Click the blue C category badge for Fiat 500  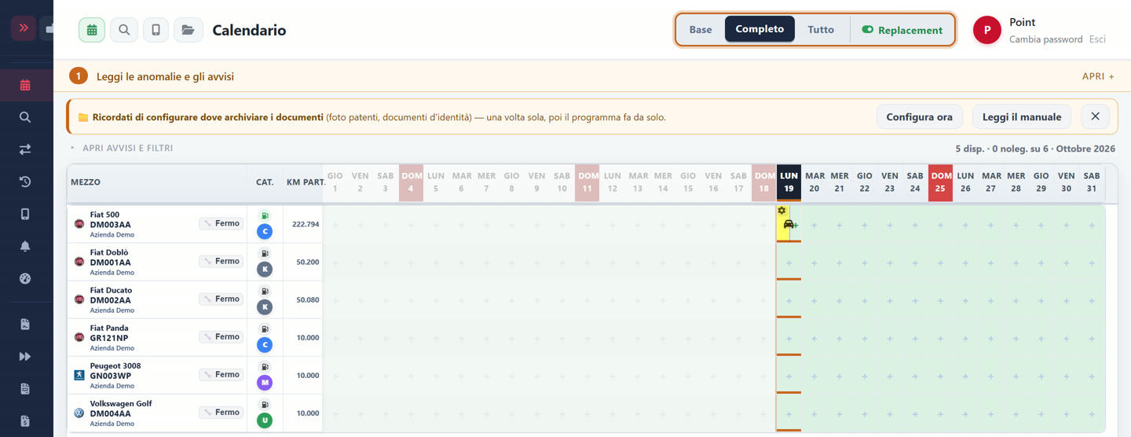click(265, 232)
